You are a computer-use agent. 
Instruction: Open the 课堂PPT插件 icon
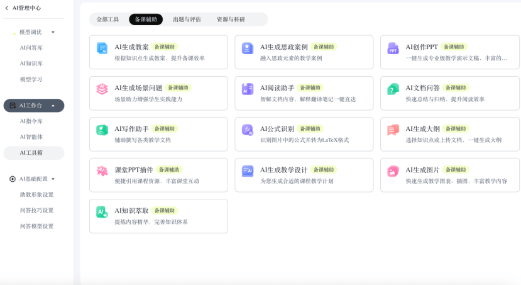(102, 171)
